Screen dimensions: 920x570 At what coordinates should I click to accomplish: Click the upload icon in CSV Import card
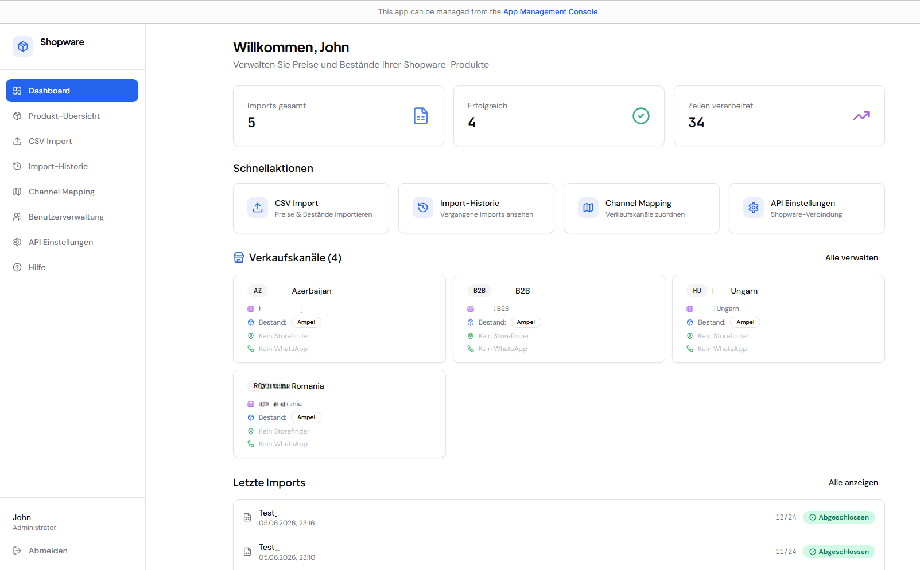(258, 208)
